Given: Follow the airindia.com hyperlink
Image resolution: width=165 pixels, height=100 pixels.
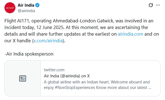Looking at the screenshot, I should (x=131, y=34).
